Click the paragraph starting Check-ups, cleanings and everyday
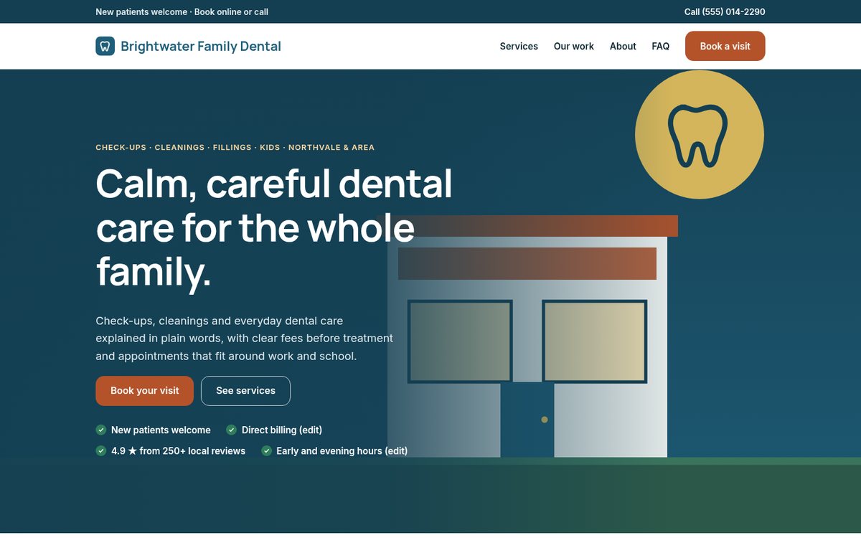The height and width of the screenshot is (538, 861). [x=245, y=338]
